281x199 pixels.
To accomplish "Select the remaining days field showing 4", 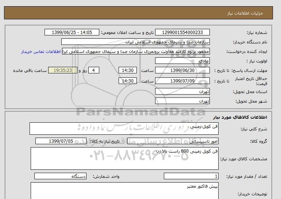I will [x=94, y=70].
